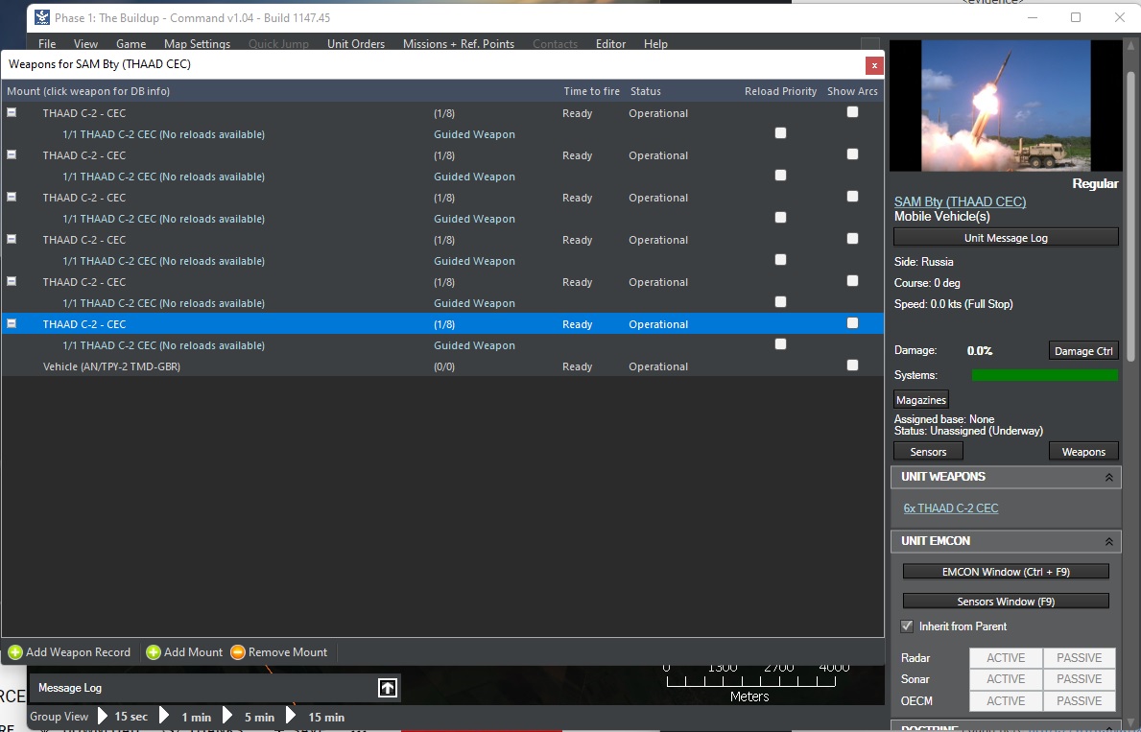Open the Magazines button
Image resolution: width=1141 pixels, height=732 pixels.
(920, 400)
